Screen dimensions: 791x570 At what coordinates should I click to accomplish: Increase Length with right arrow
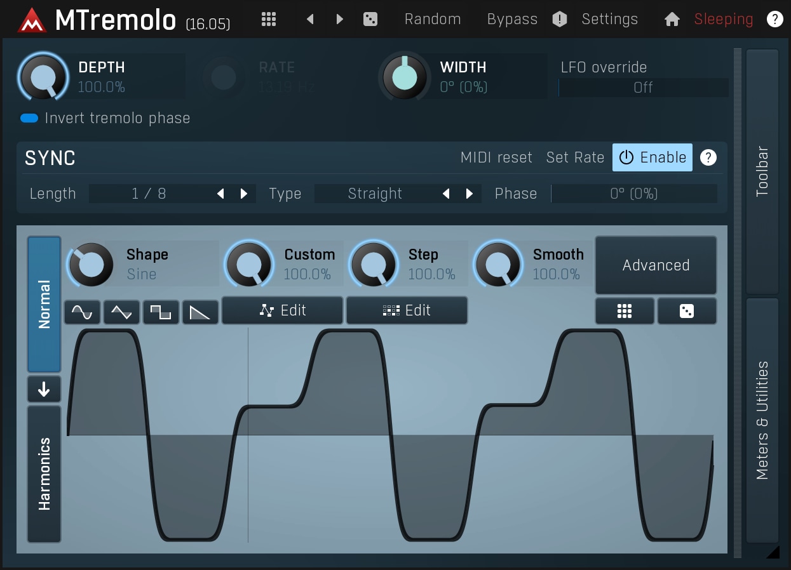(244, 194)
